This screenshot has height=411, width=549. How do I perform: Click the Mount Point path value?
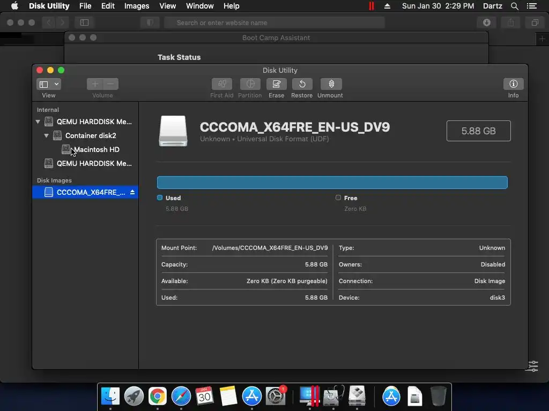tap(270, 248)
